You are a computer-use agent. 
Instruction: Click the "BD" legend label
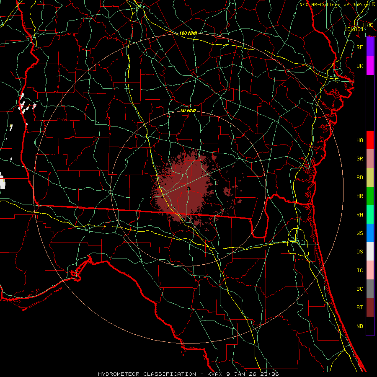[x=360, y=178]
